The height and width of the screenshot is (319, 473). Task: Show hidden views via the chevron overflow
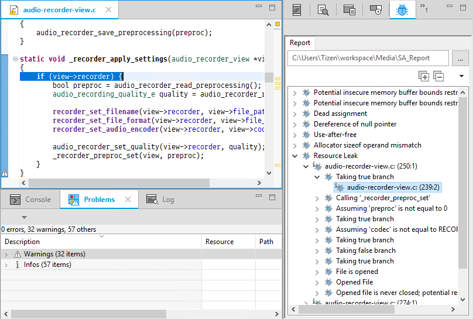pyautogui.click(x=424, y=9)
